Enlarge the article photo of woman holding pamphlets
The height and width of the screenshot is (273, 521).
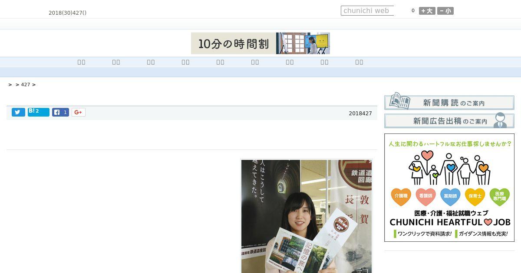point(307,216)
